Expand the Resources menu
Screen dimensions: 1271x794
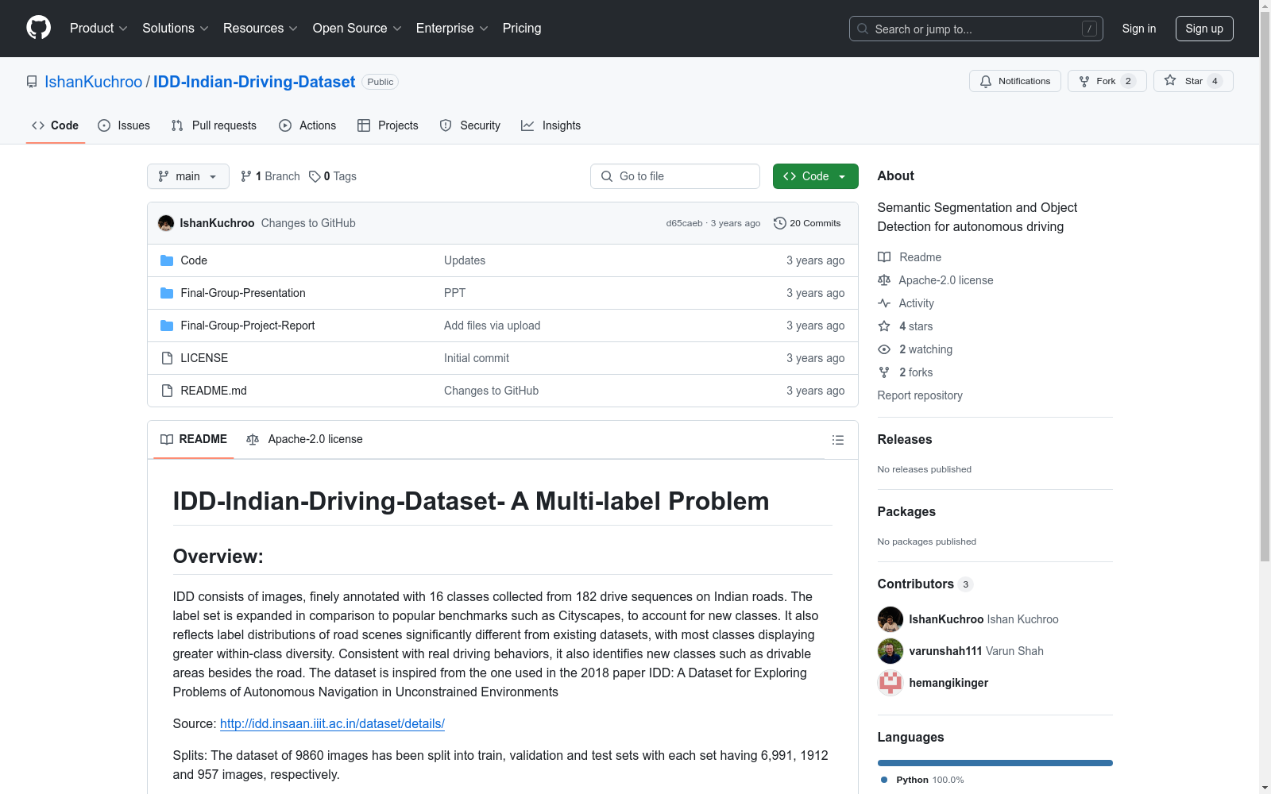(261, 29)
